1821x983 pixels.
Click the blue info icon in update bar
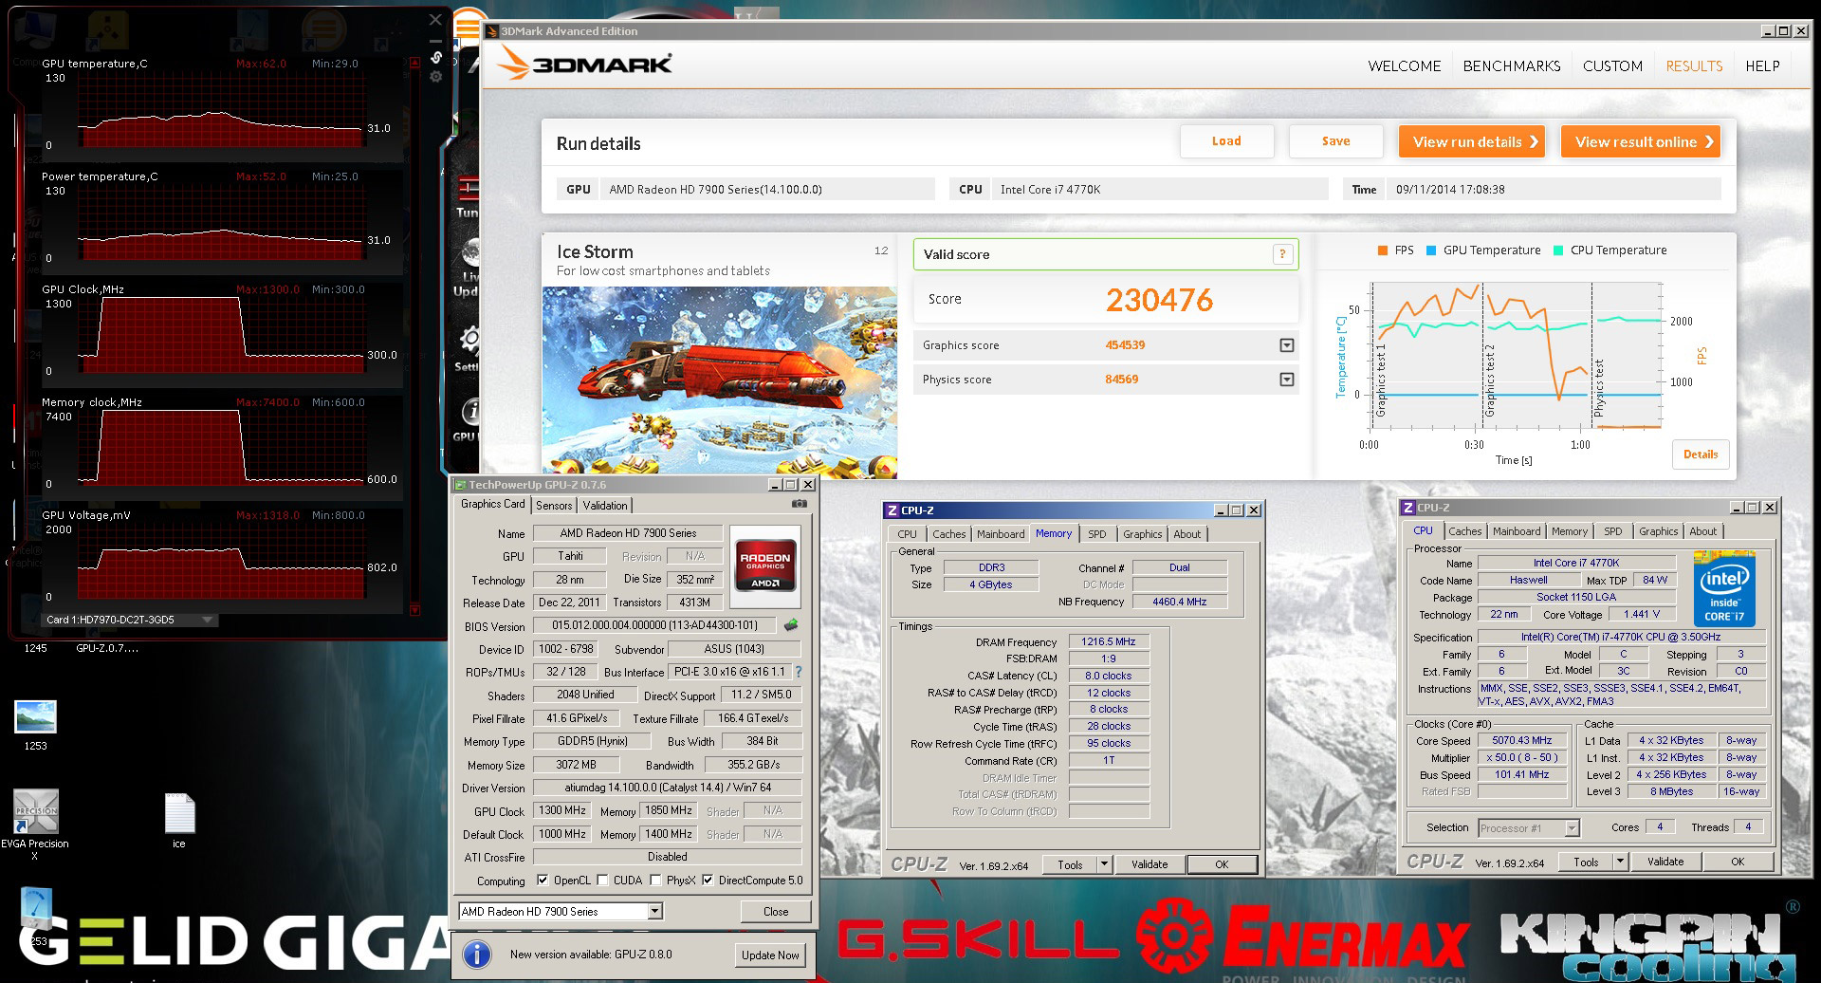pyautogui.click(x=476, y=954)
